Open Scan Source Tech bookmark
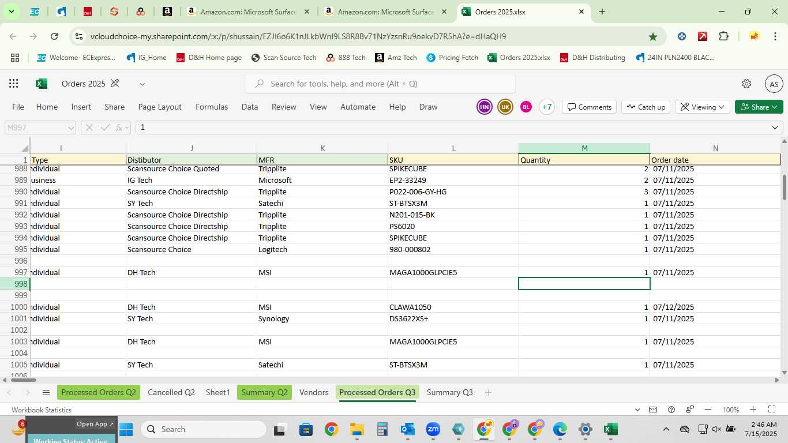Screen dimensions: 788x443 [x=284, y=58]
